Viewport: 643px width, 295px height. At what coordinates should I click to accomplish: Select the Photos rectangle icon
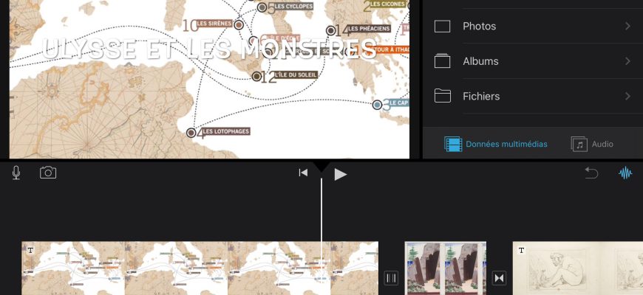pyautogui.click(x=443, y=27)
